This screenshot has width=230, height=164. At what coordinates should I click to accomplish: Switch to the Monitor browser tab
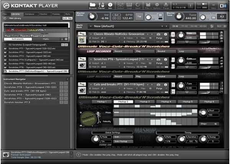43,14
